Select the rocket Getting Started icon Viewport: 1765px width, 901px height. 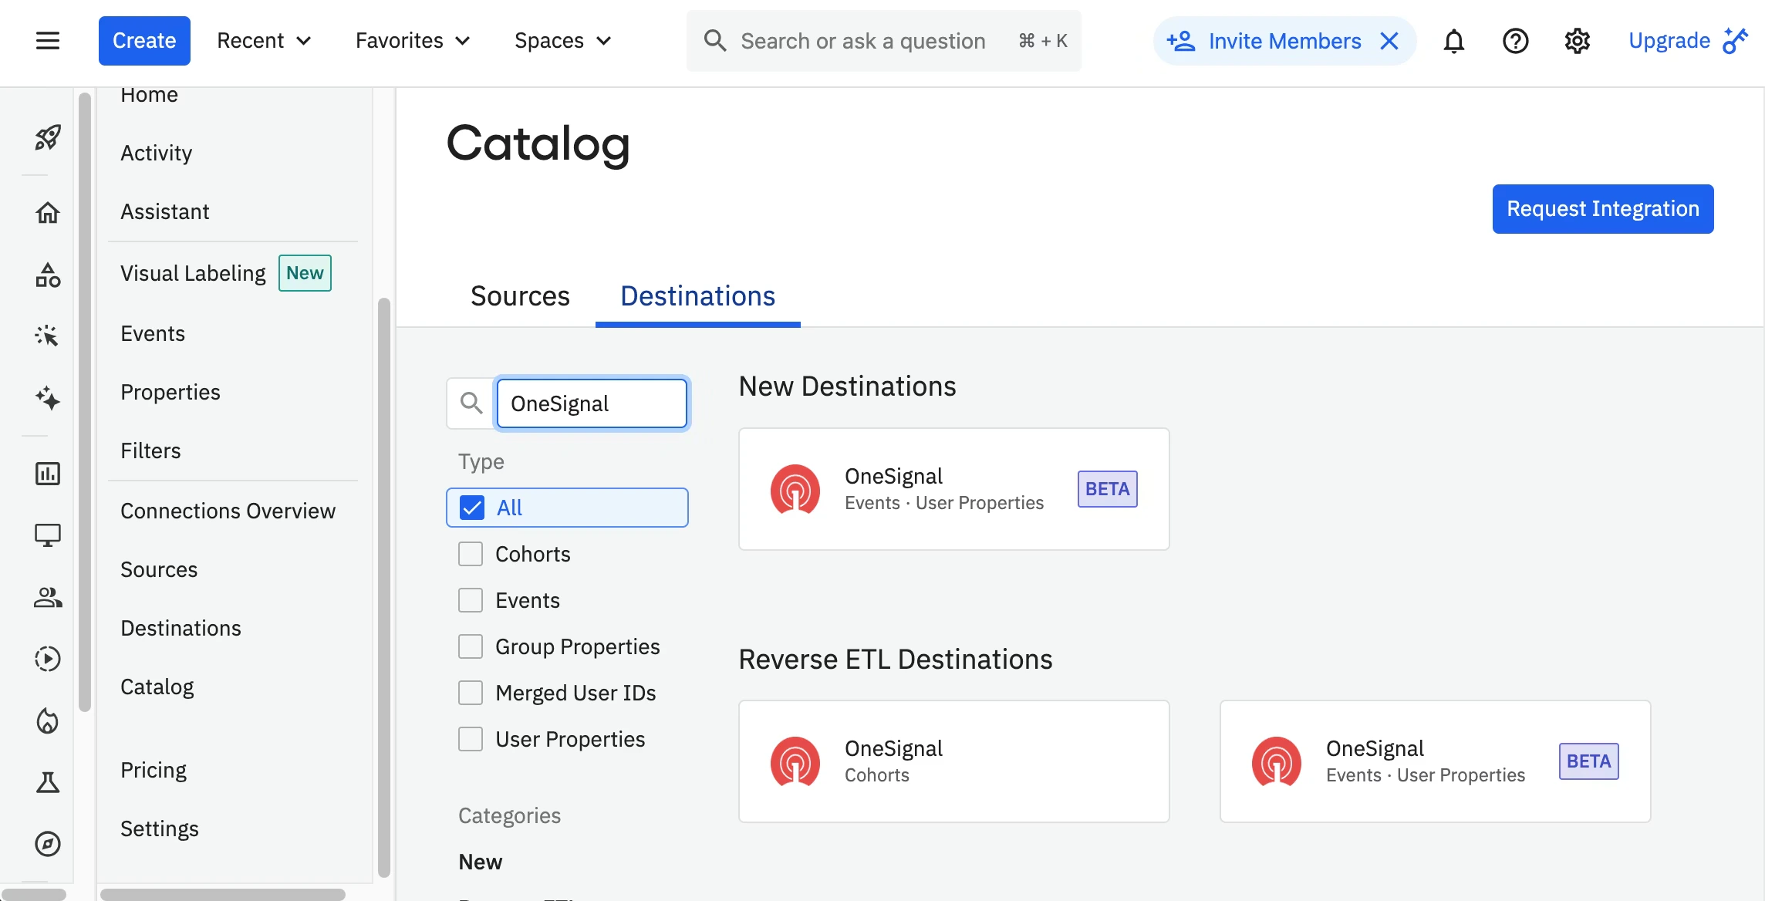tap(47, 137)
